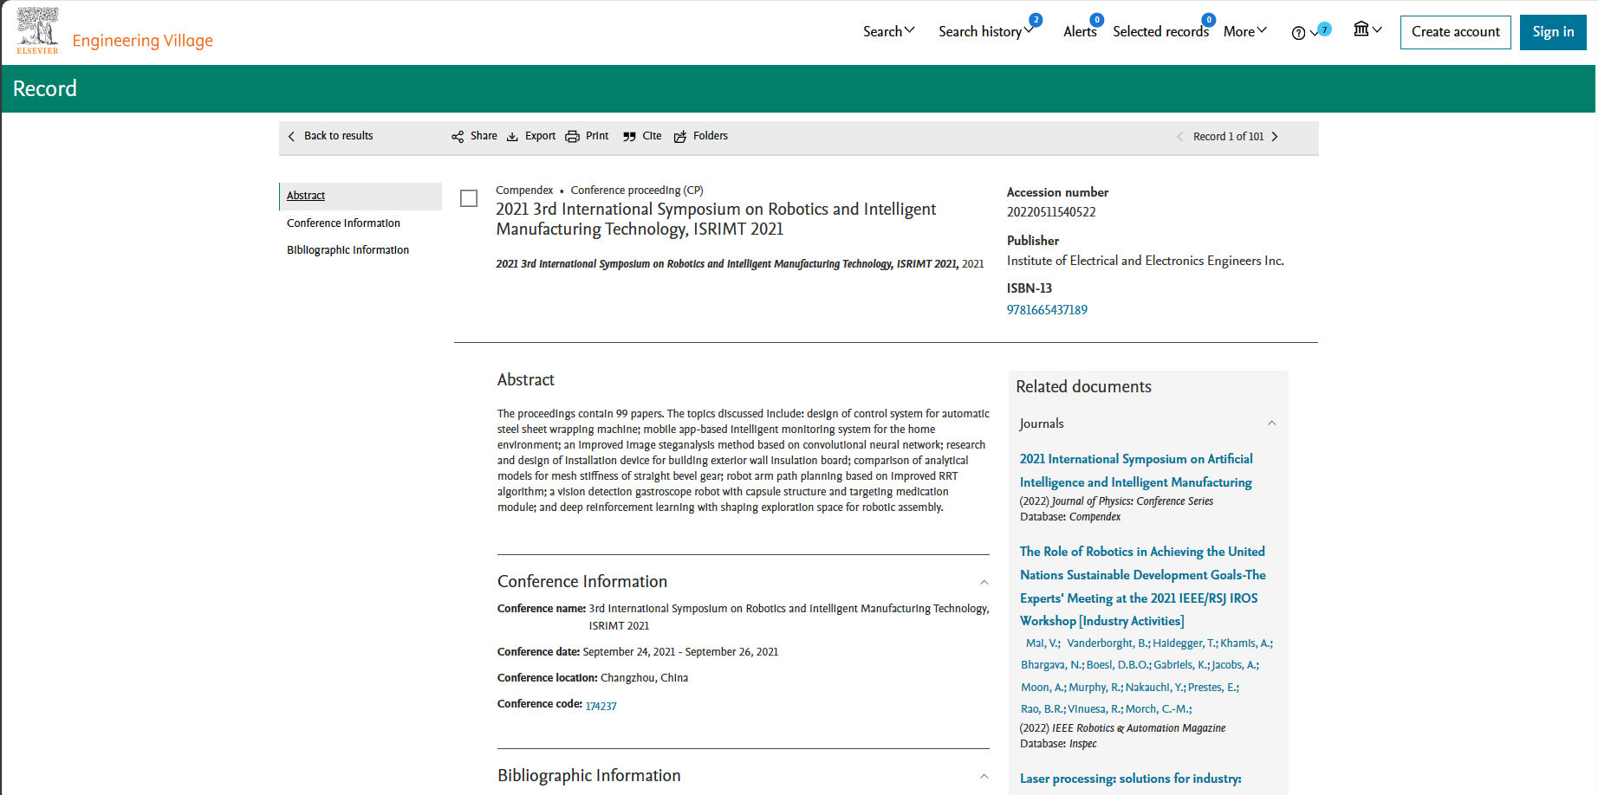Click the Export label in toolbar
Viewport: 1598px width, 795px height.
click(540, 136)
